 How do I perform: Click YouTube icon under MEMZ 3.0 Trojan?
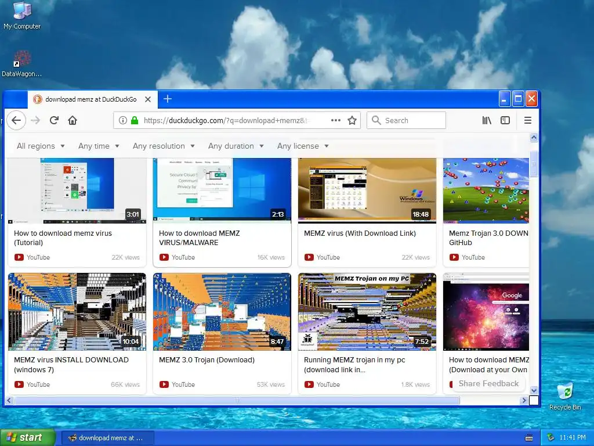[x=164, y=384]
